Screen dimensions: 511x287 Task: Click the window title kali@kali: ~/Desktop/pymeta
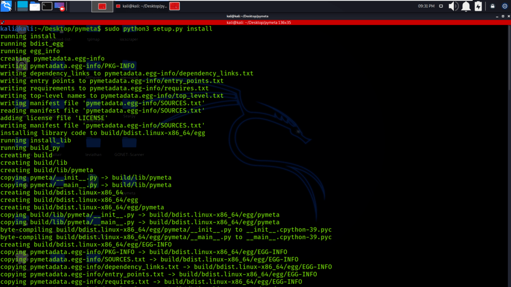(x=247, y=16)
